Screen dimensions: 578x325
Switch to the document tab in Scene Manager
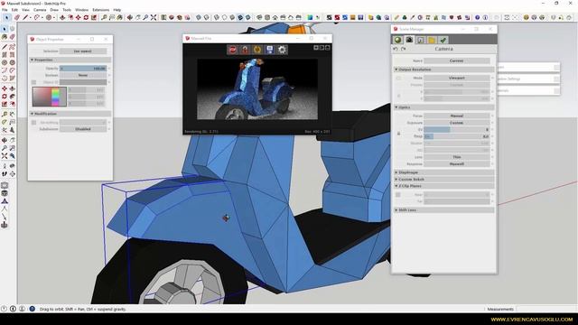tap(421, 40)
